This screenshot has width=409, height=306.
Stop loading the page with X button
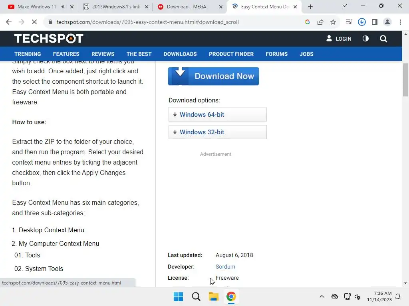[x=34, y=22]
